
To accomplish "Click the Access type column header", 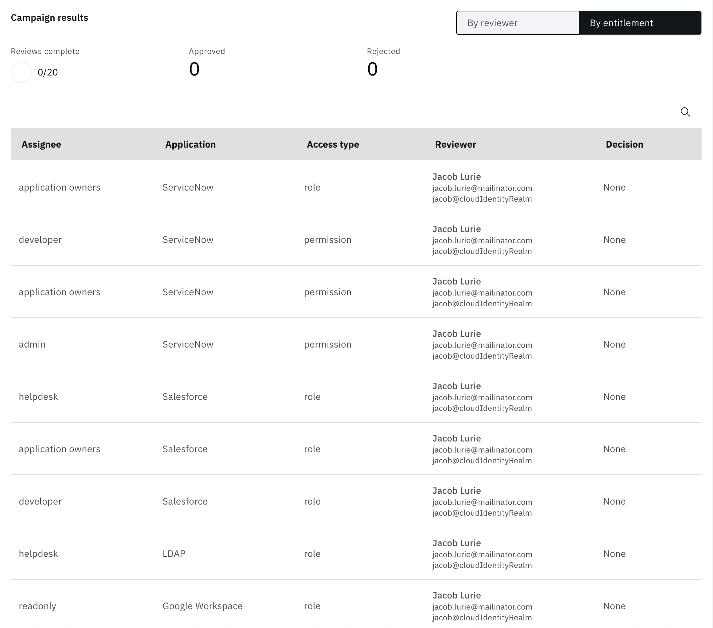I will 332,145.
